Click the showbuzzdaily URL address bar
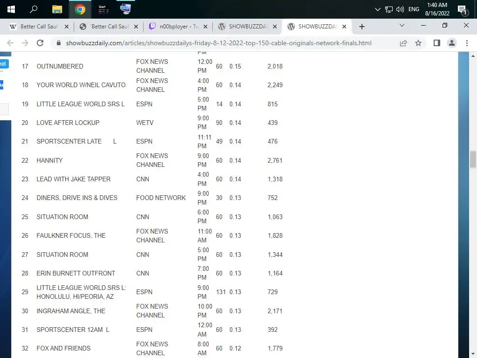The image size is (477, 358). coord(218,43)
